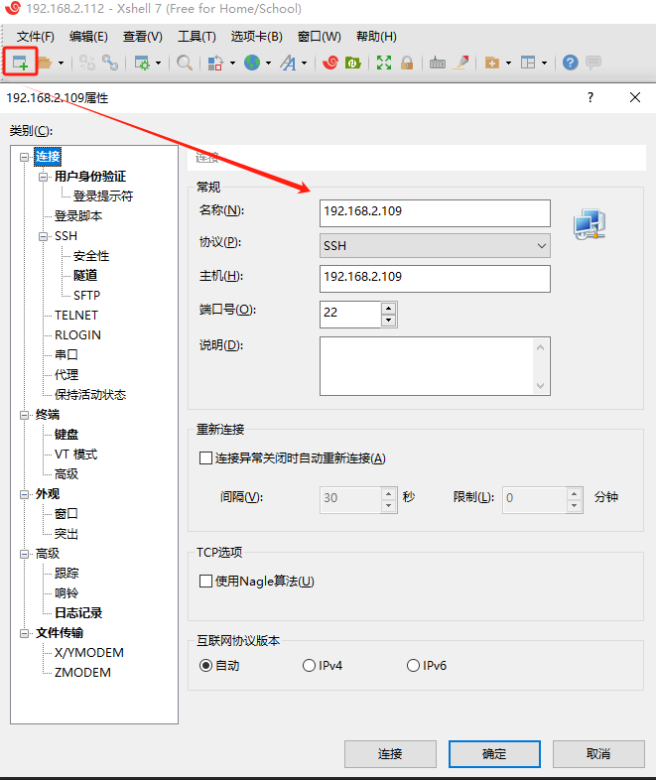Collapse the 外观 tree node
The width and height of the screenshot is (656, 780).
[24, 494]
